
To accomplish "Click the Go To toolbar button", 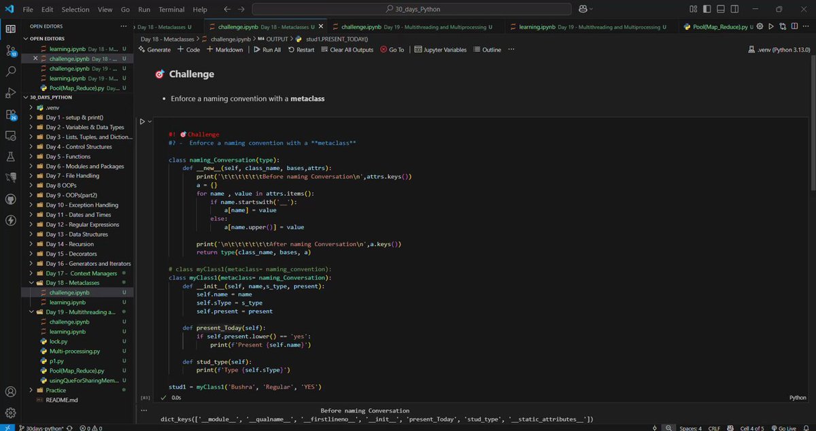I will pos(392,50).
